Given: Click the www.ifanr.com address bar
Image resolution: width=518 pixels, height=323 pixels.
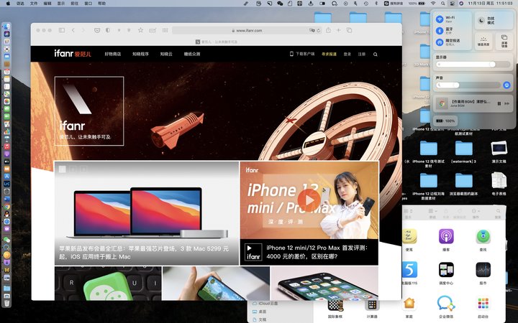Looking at the screenshot, I should click(247, 30).
